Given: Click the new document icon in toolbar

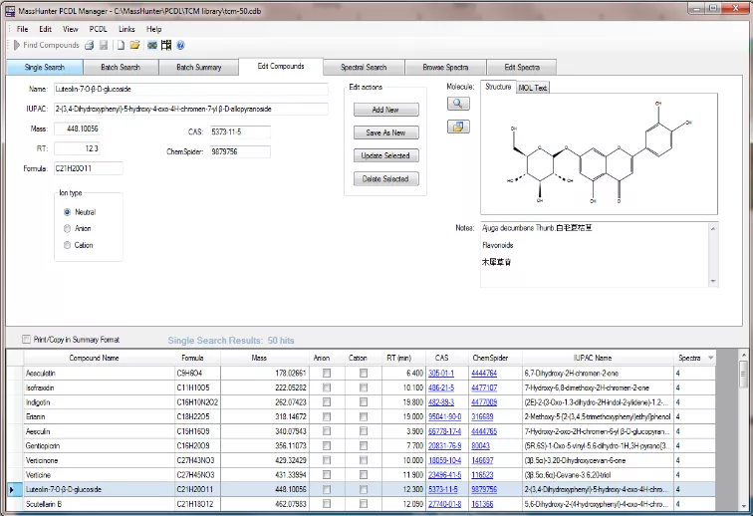Looking at the screenshot, I should 121,45.
